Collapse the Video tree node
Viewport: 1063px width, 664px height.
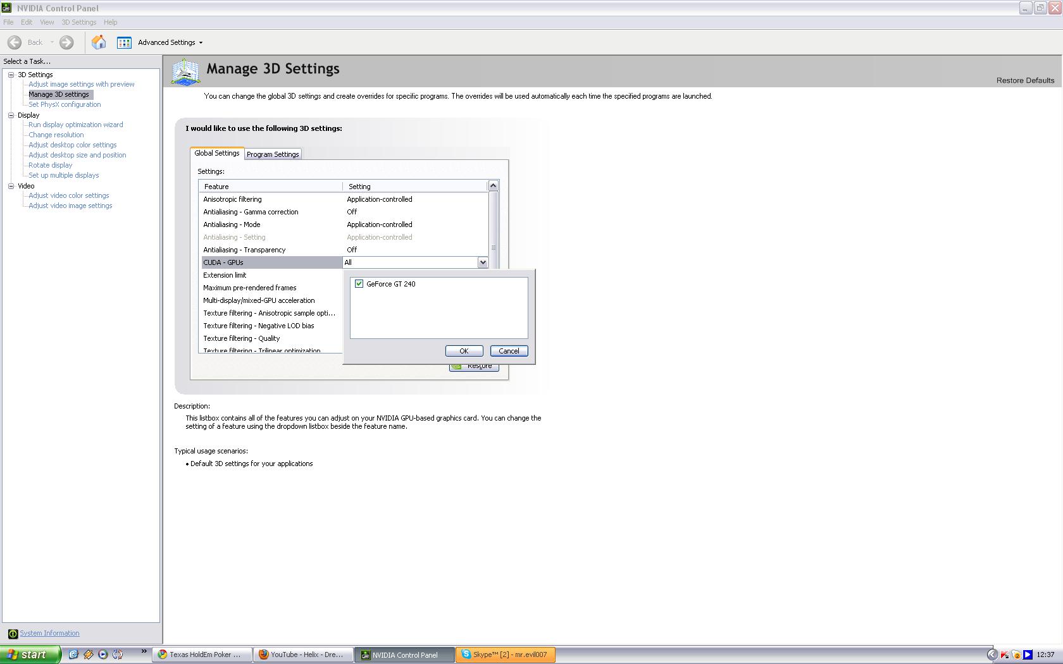tap(11, 186)
